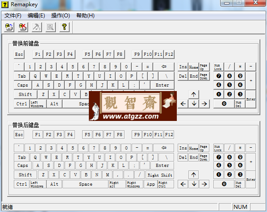Screen dimensions: 267x212
Task: Select numpad 7 on 替换前键盘
Action: pos(219,76)
